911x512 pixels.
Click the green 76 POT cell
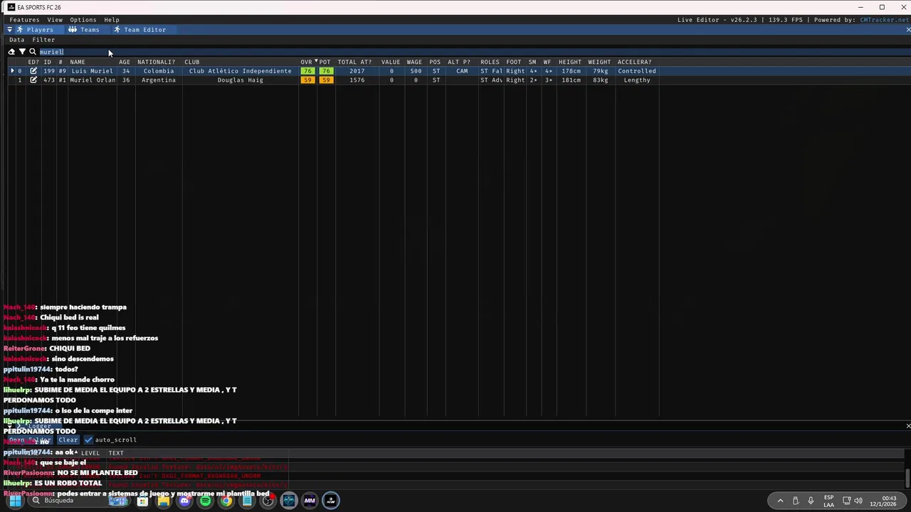326,71
